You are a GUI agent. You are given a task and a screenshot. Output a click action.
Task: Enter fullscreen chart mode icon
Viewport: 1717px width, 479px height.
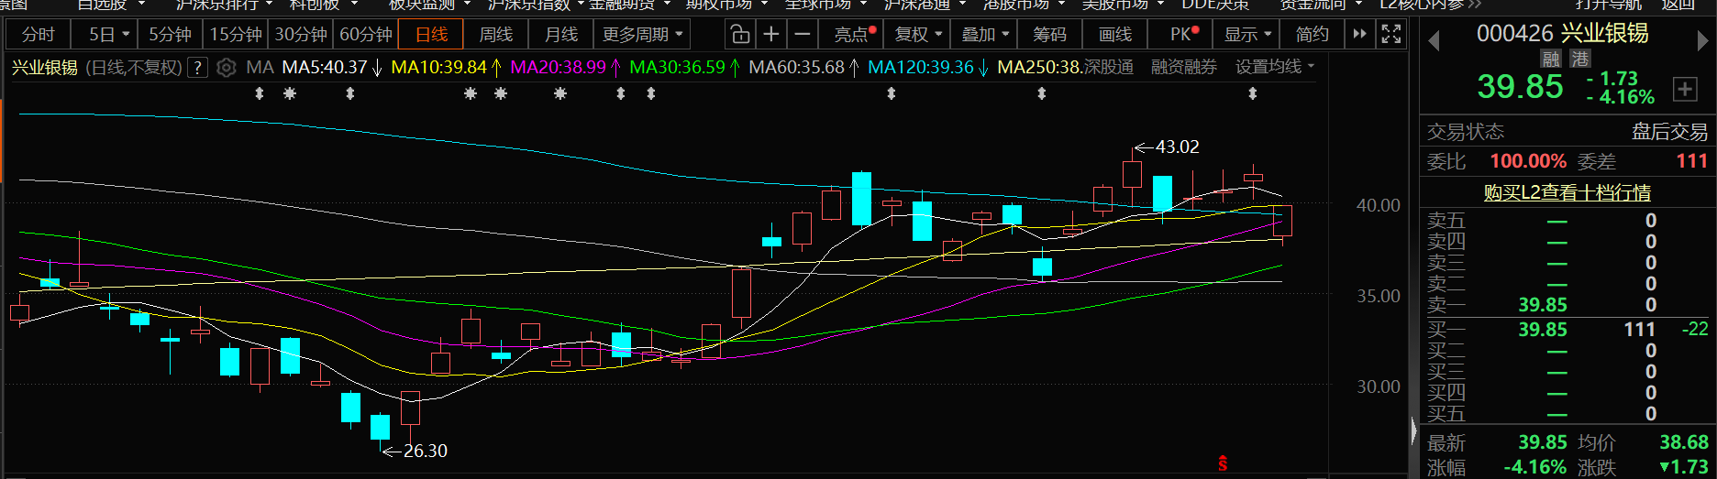pos(1391,35)
